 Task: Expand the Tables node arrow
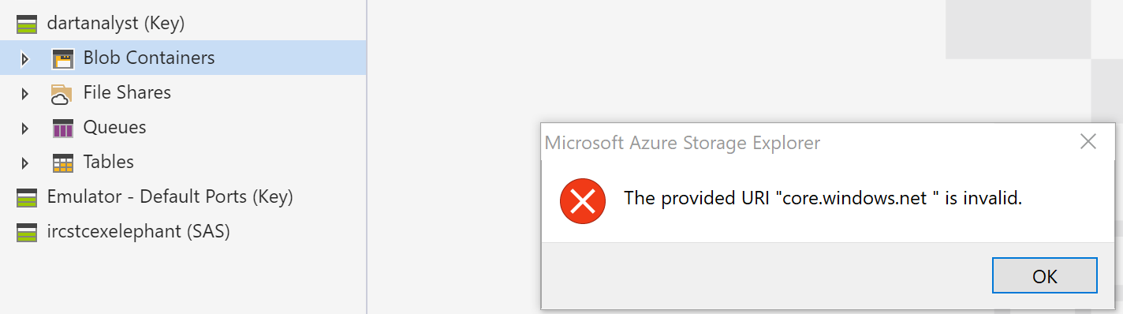coord(24,163)
